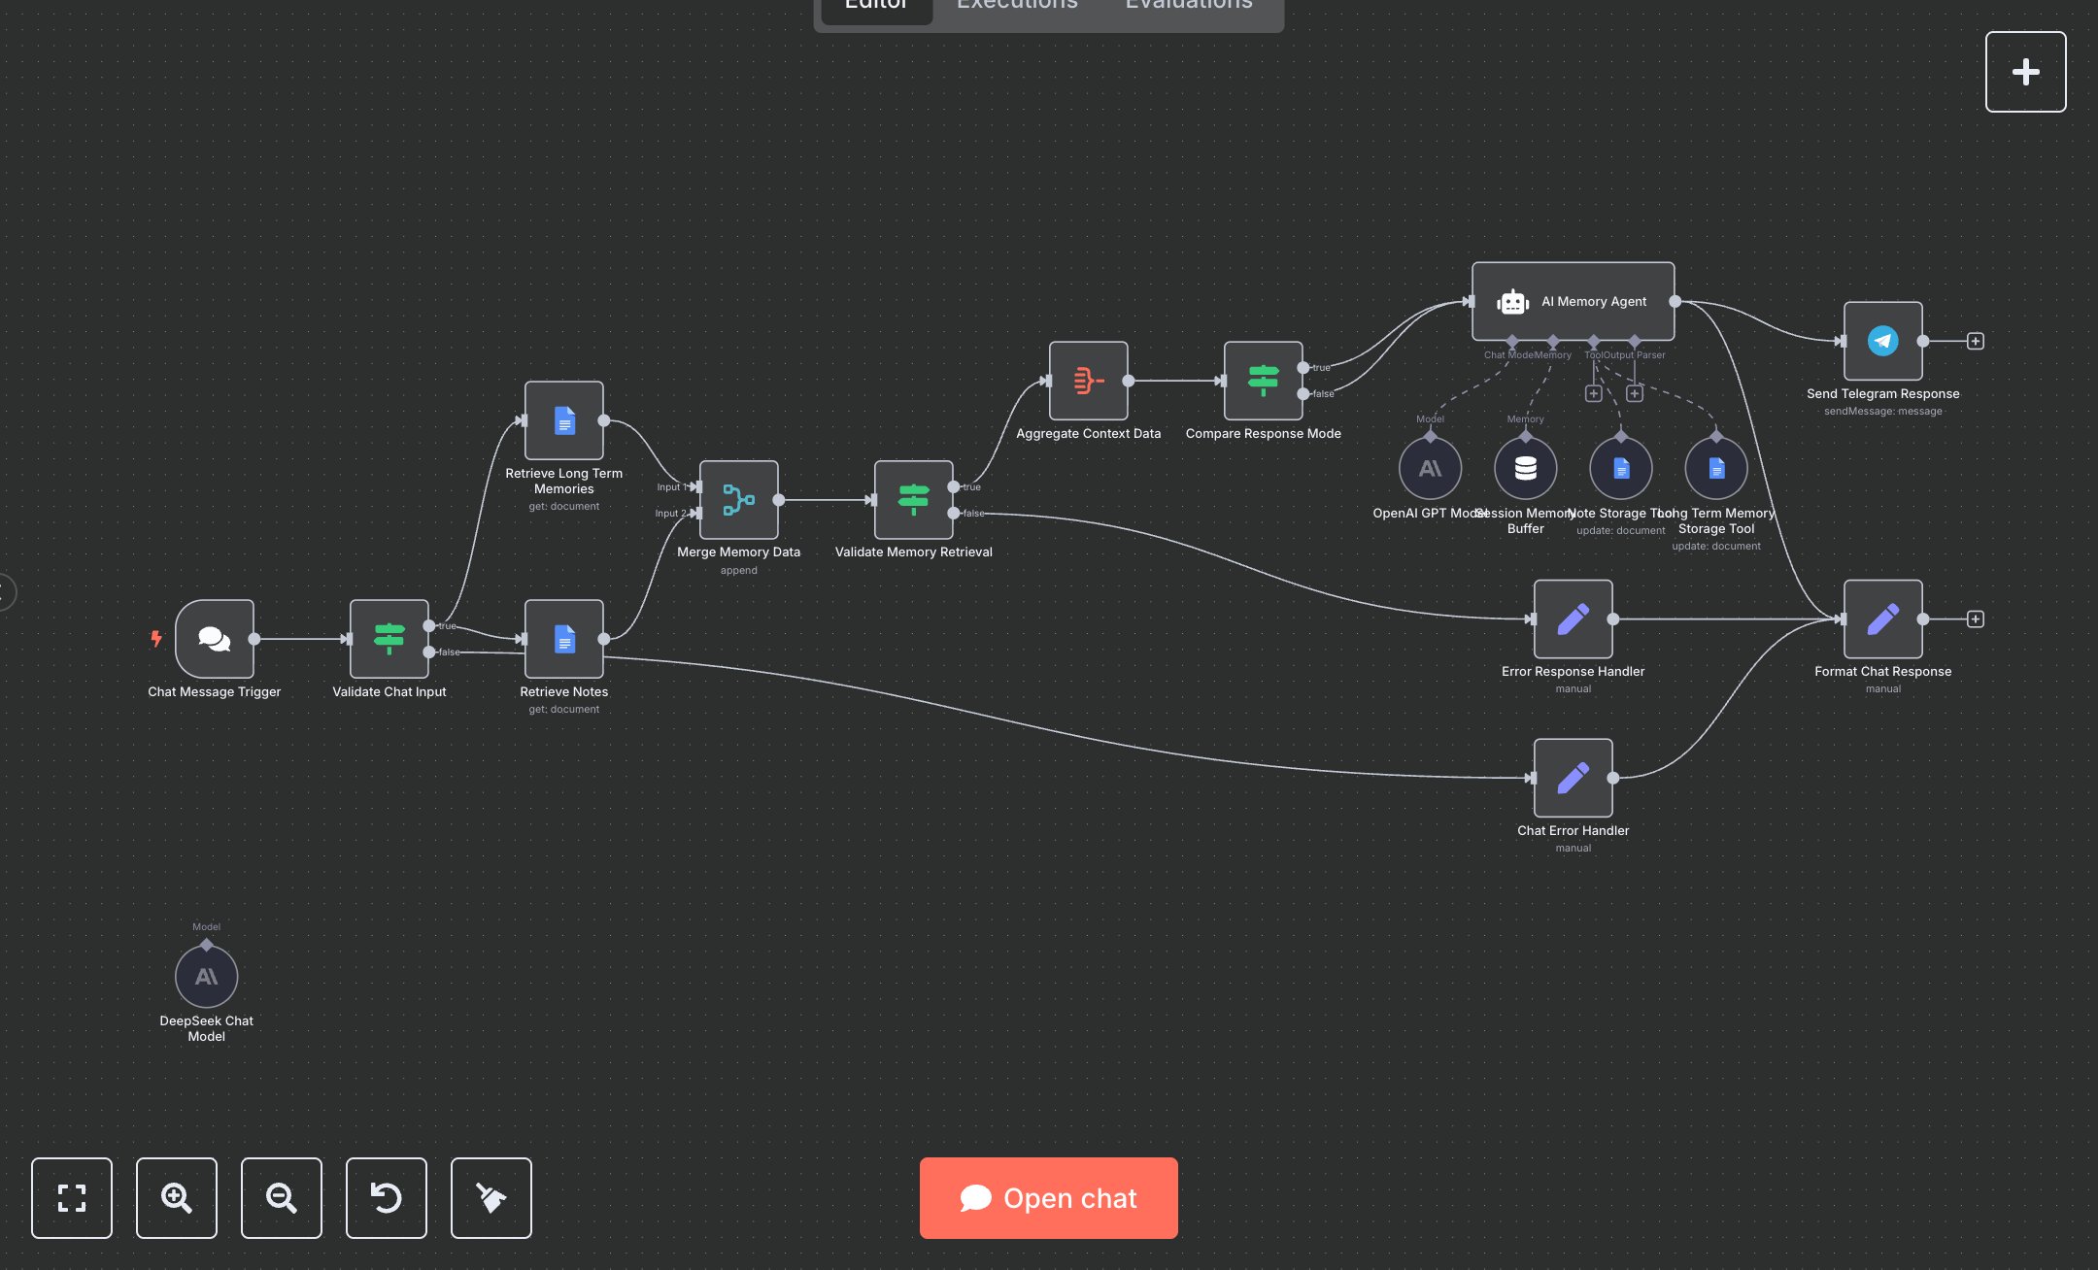Click the Chat Message Trigger node icon
The height and width of the screenshot is (1270, 2098).
click(x=215, y=639)
